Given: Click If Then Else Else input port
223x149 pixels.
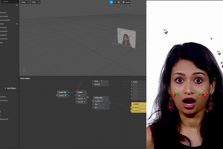Looking at the screenshot, I should (x=93, y=107).
